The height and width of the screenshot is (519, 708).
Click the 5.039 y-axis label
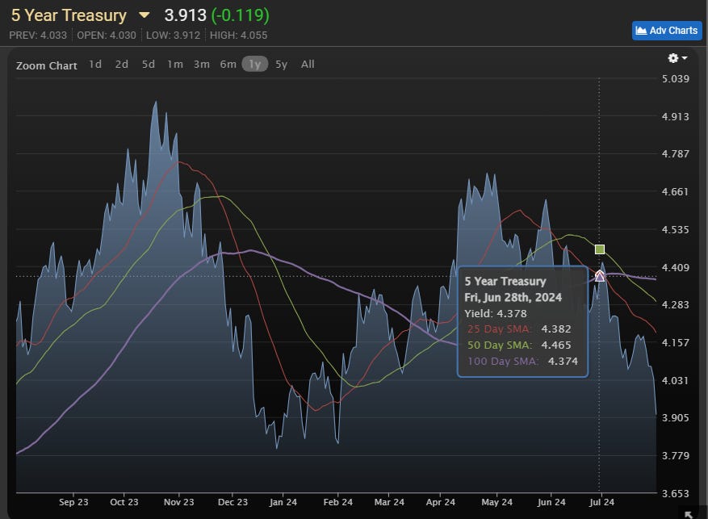[676, 79]
